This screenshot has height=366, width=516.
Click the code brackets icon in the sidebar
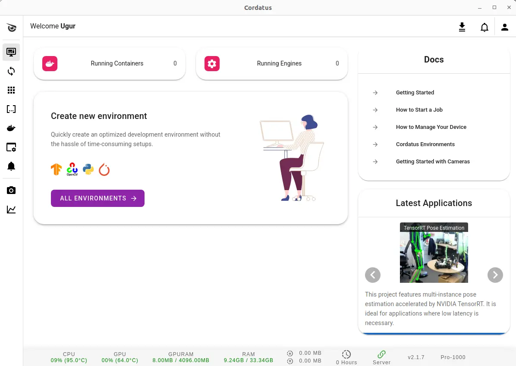[11, 109]
